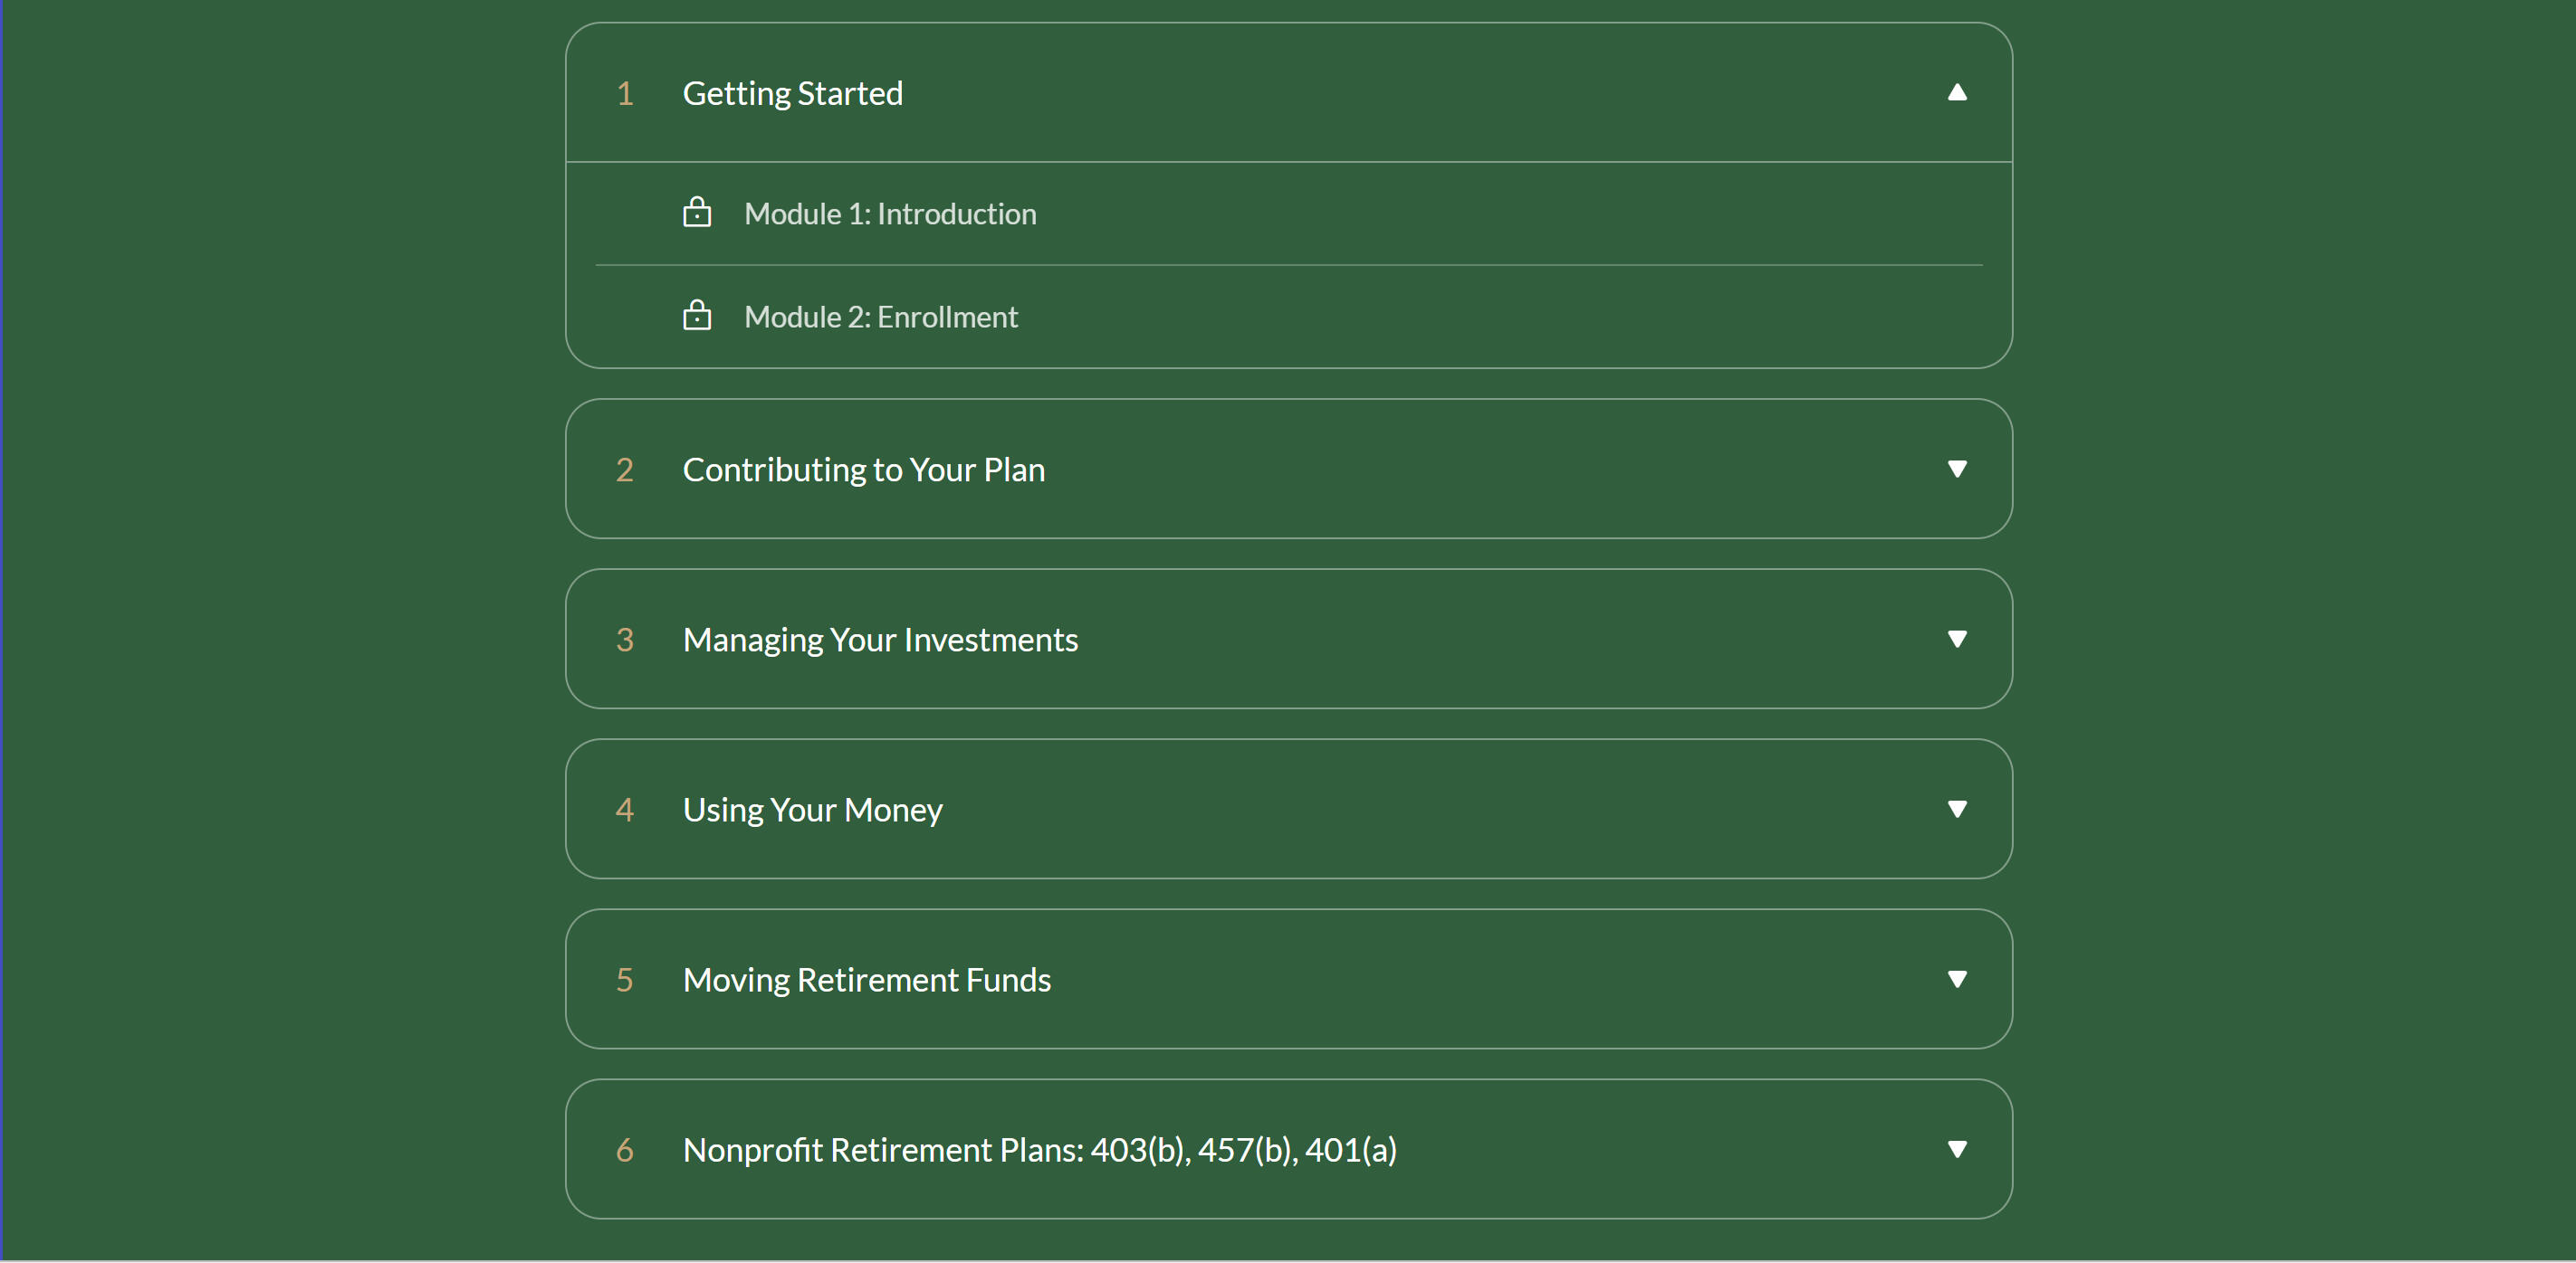
Task: Click Moving Retirement Funds heading text
Action: click(x=866, y=979)
